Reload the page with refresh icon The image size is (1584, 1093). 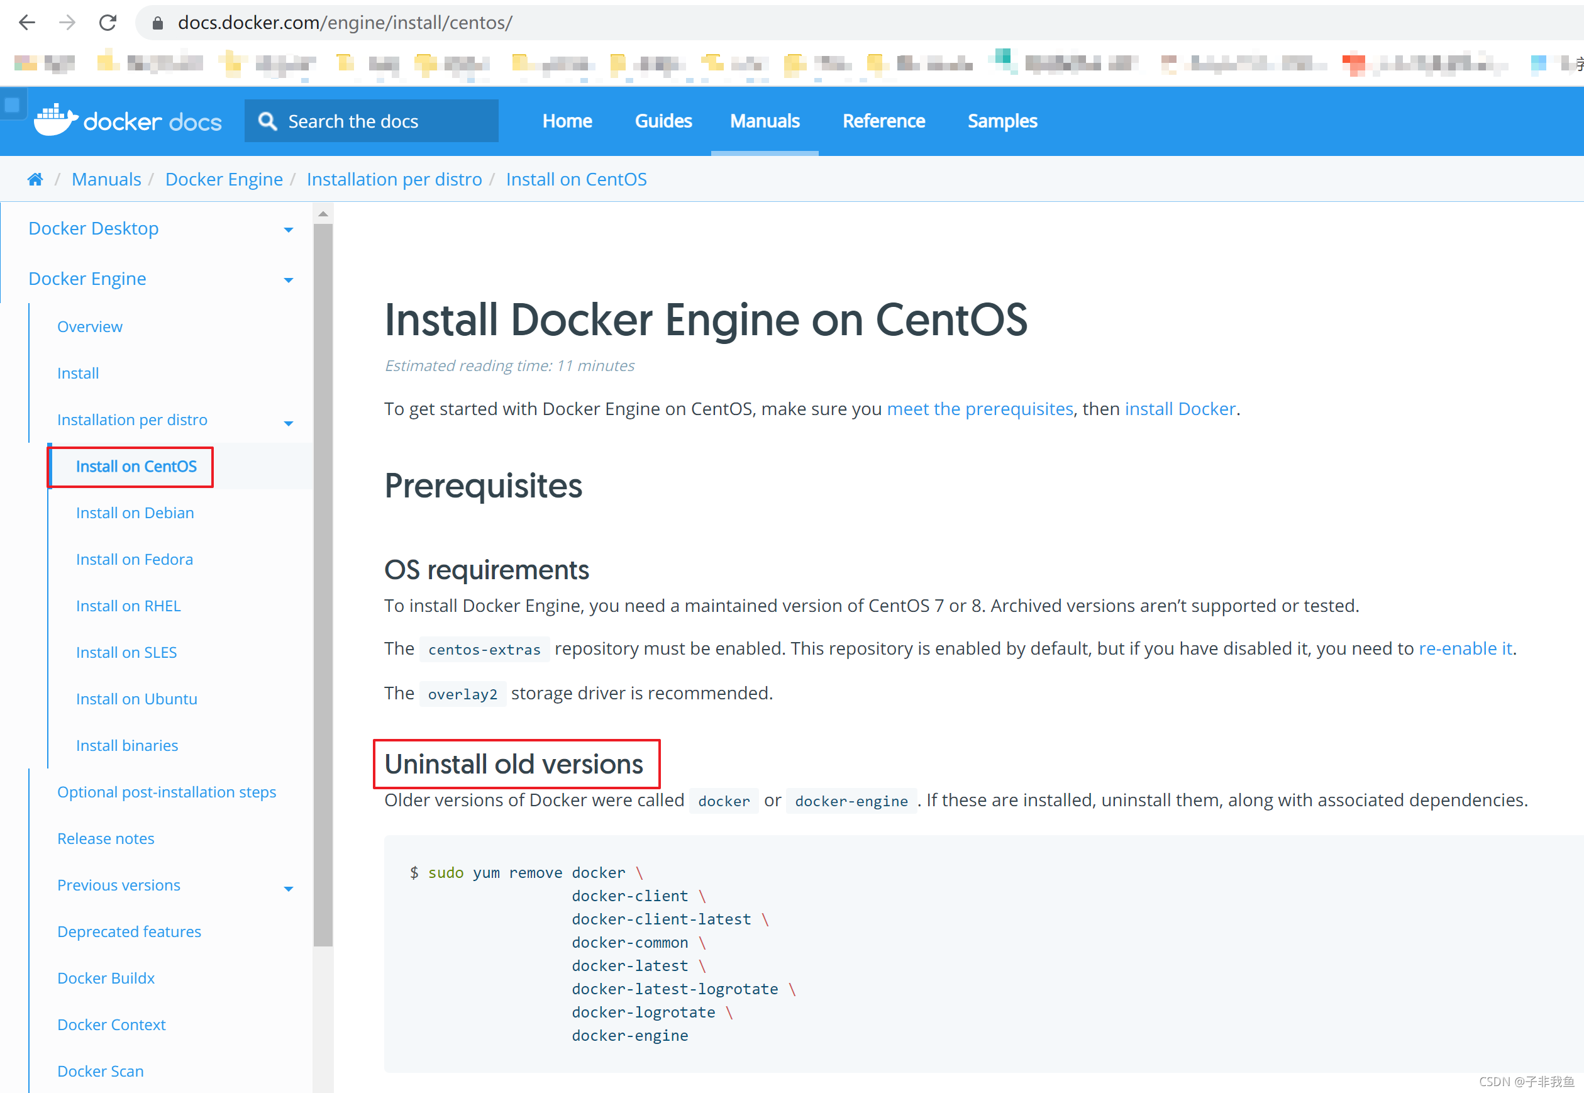[108, 23]
